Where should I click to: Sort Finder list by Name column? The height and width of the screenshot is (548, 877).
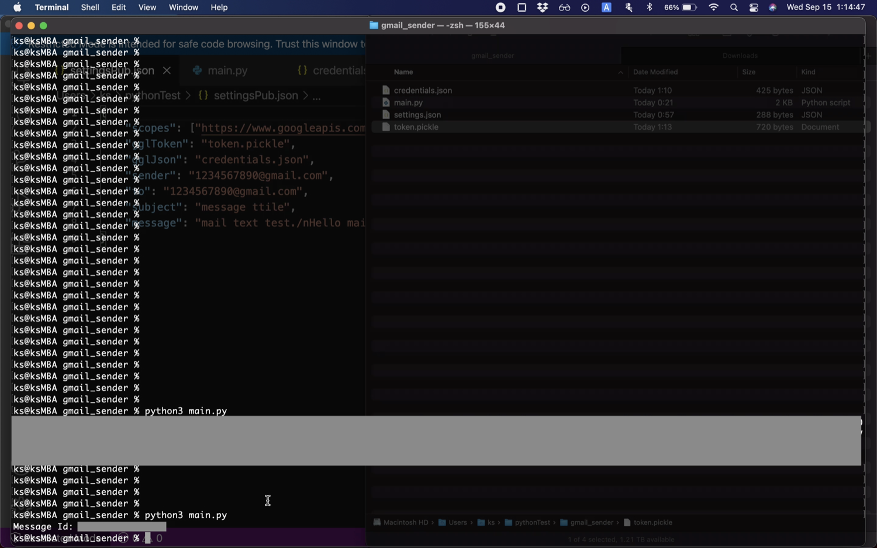pos(403,72)
